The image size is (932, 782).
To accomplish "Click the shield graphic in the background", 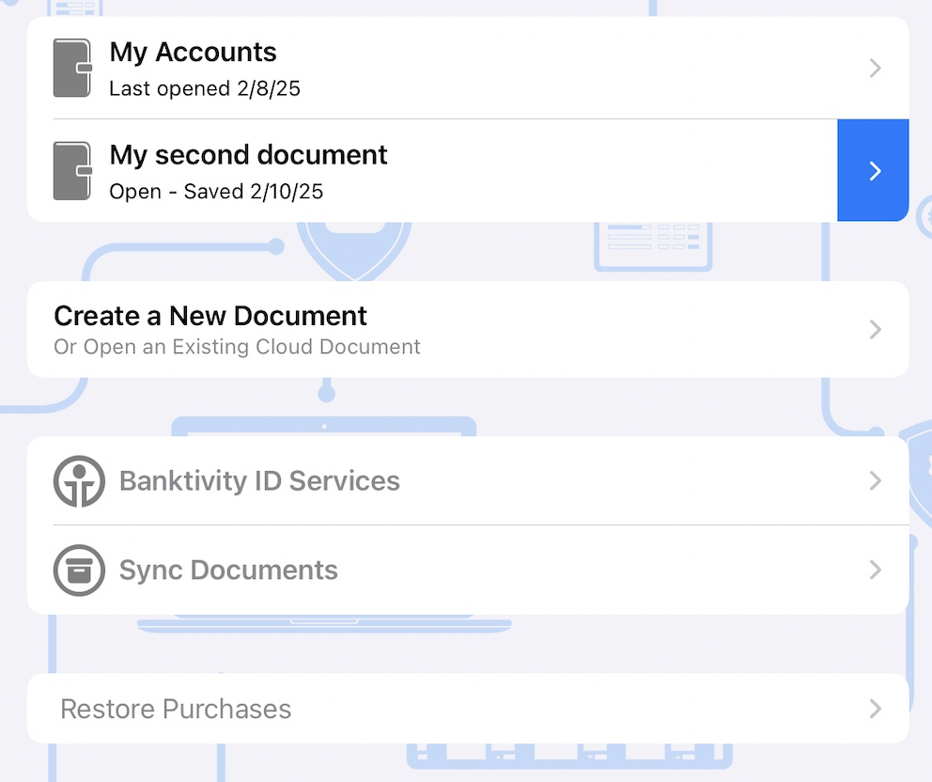I will click(354, 251).
